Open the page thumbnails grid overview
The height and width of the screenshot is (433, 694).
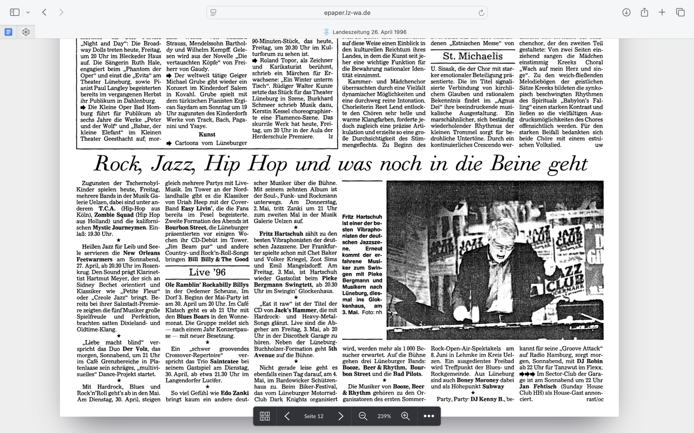264,416
